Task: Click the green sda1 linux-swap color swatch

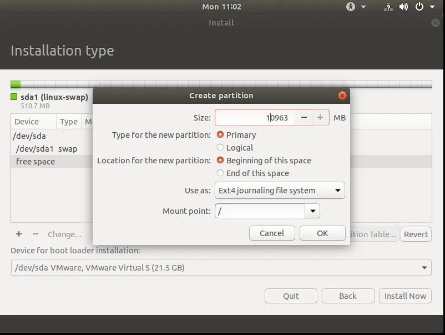Action: coord(13,96)
